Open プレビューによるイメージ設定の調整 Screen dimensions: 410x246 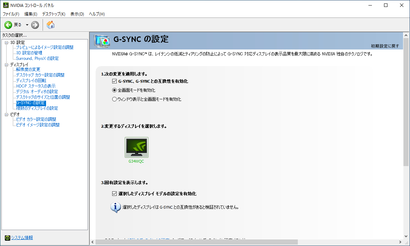click(45, 47)
